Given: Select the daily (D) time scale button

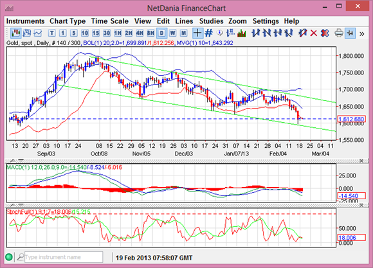Looking at the screenshot, I should (161, 33).
